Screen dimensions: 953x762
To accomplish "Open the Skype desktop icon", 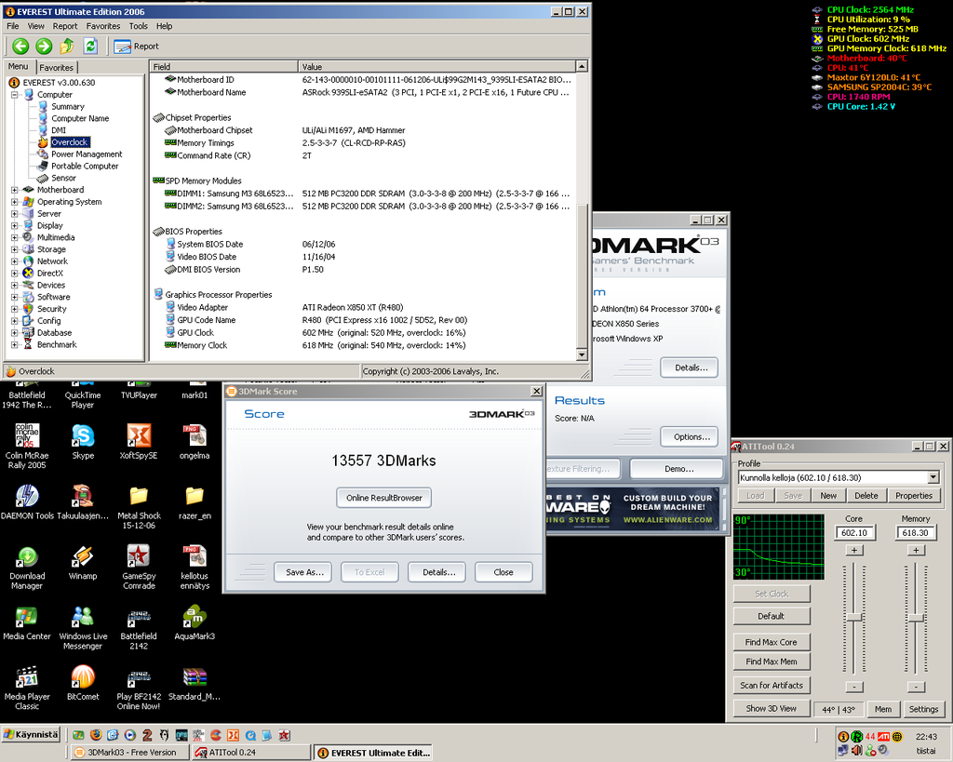I will [x=83, y=435].
